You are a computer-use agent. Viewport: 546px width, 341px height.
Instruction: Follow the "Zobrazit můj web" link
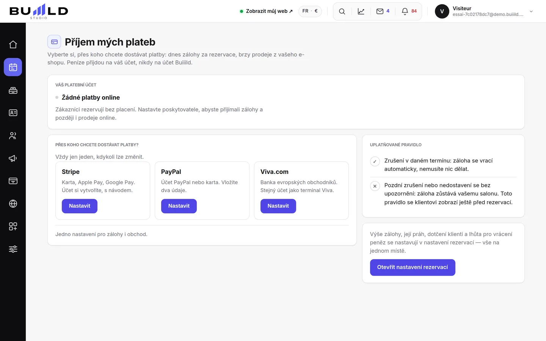266,11
